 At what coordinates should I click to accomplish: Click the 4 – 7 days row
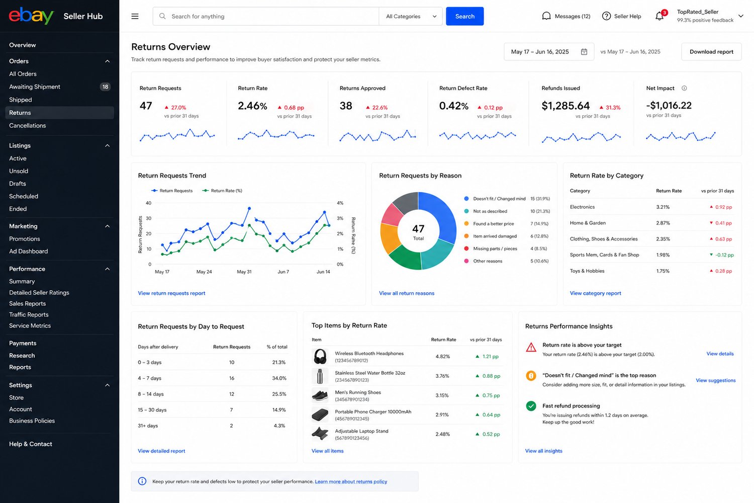click(213, 378)
